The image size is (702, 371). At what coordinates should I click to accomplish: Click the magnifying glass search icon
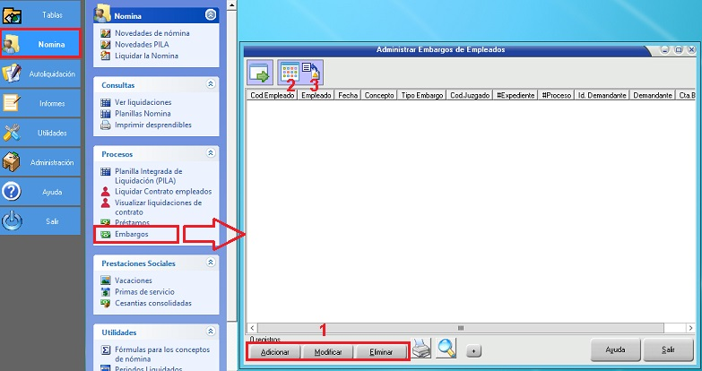point(446,350)
